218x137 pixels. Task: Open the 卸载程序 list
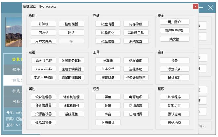174,97
